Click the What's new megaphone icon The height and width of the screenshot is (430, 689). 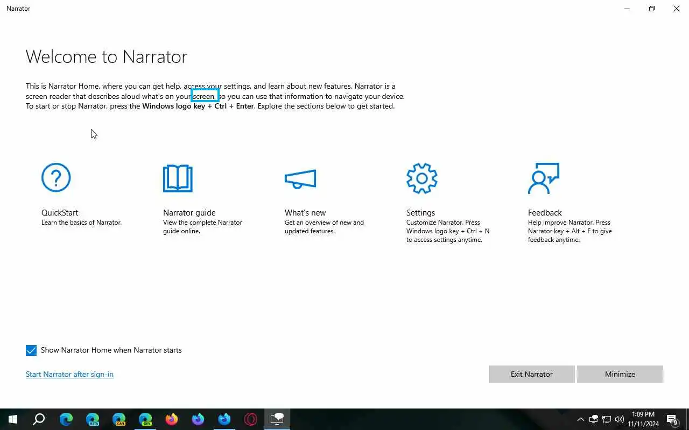click(300, 179)
